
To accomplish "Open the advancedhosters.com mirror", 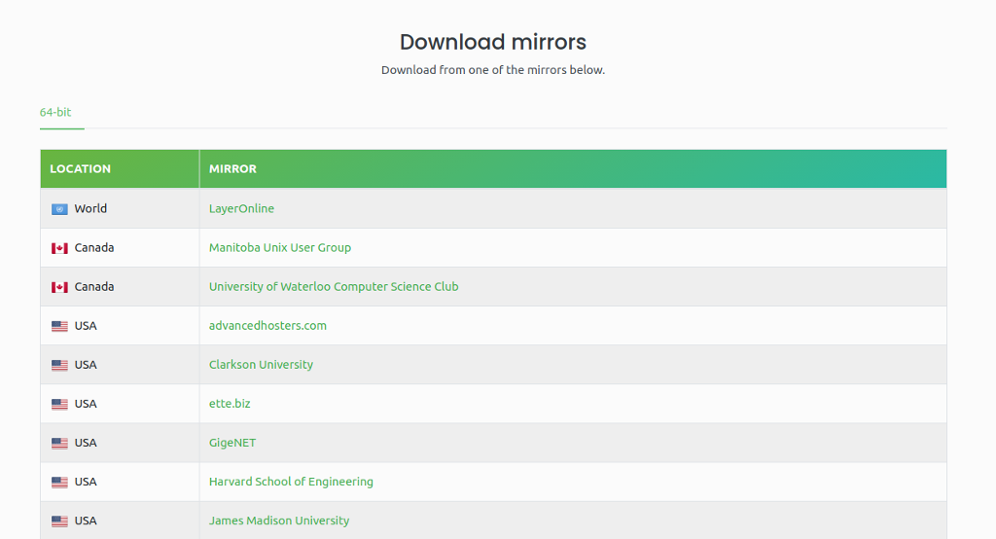I will coord(267,325).
